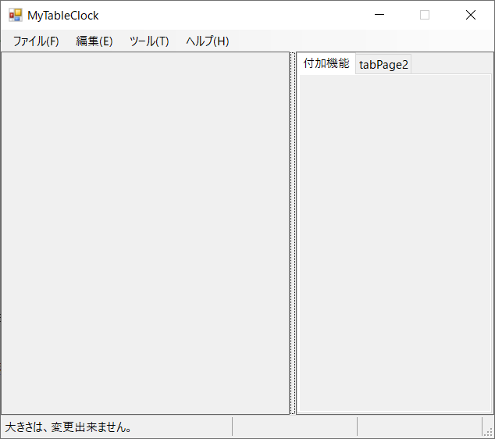Open the ツール(T) menu

(x=149, y=41)
